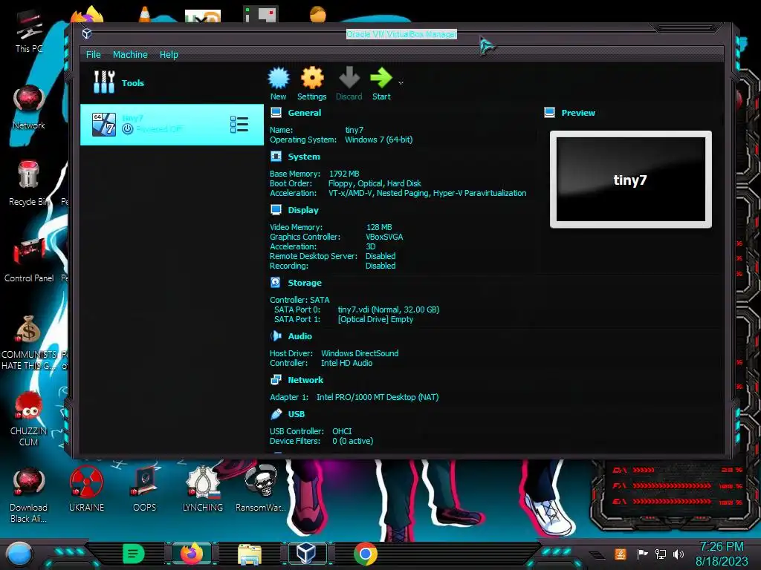Open the File menu
Screen dimensions: 761x570
pos(93,55)
